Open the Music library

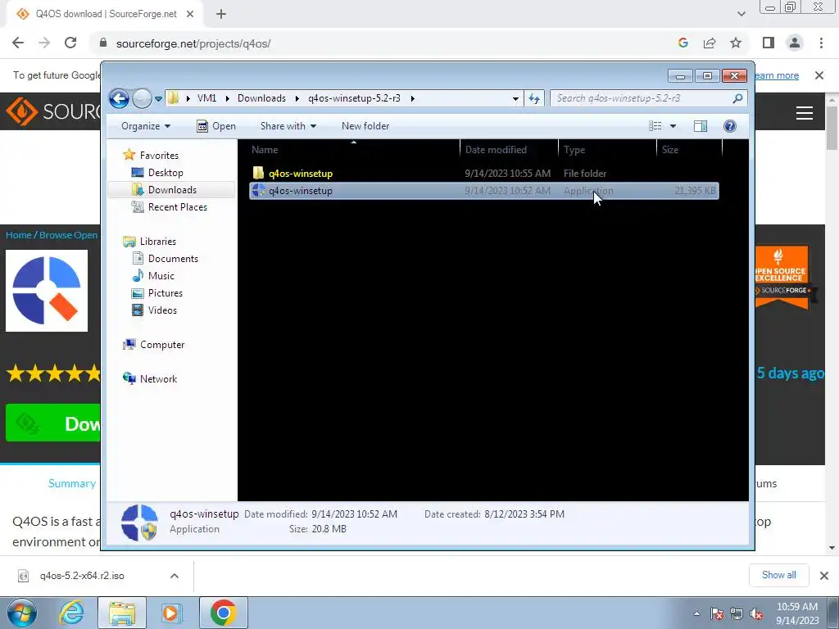(161, 275)
